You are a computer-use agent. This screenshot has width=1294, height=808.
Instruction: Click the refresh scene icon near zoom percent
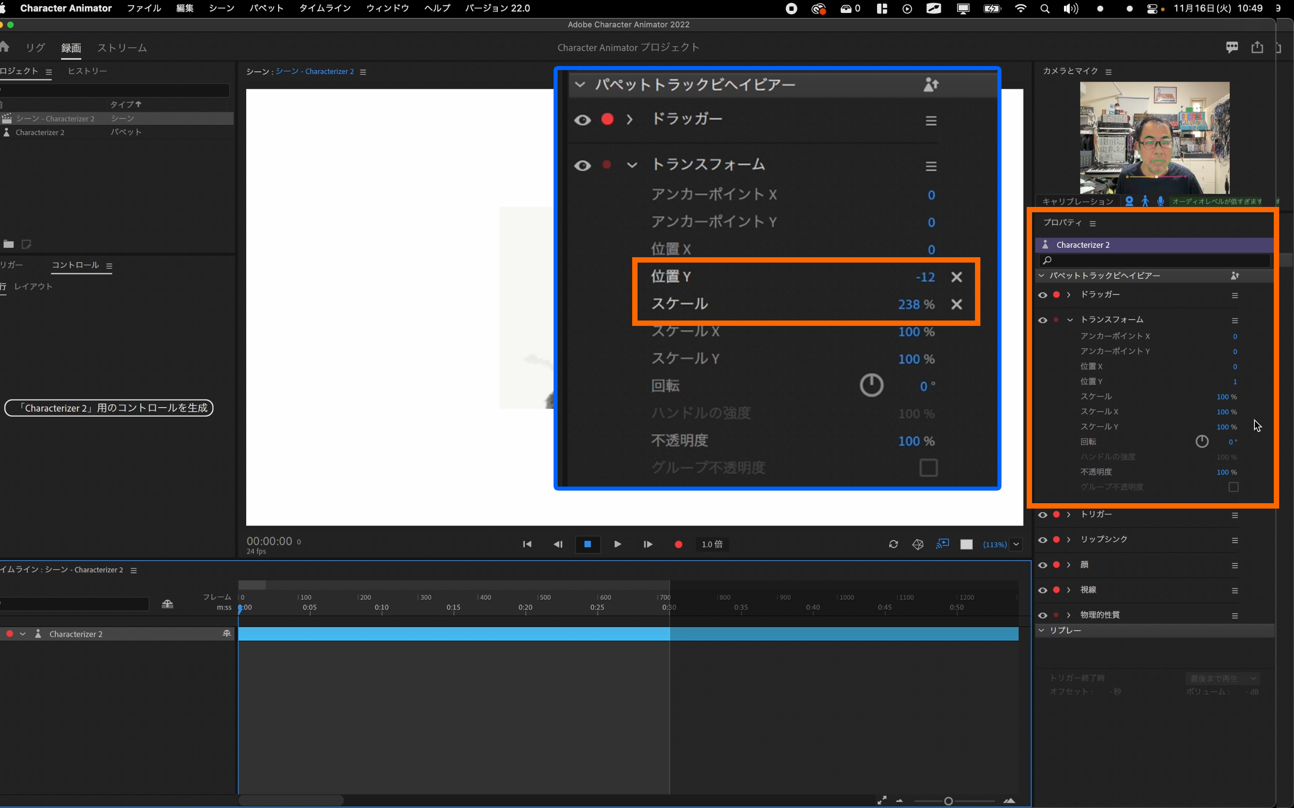coord(893,544)
